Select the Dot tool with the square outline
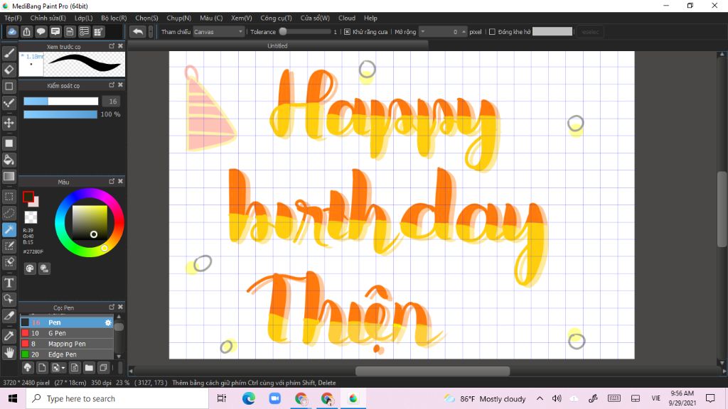Image resolution: width=728 pixels, height=409 pixels. tap(9, 86)
